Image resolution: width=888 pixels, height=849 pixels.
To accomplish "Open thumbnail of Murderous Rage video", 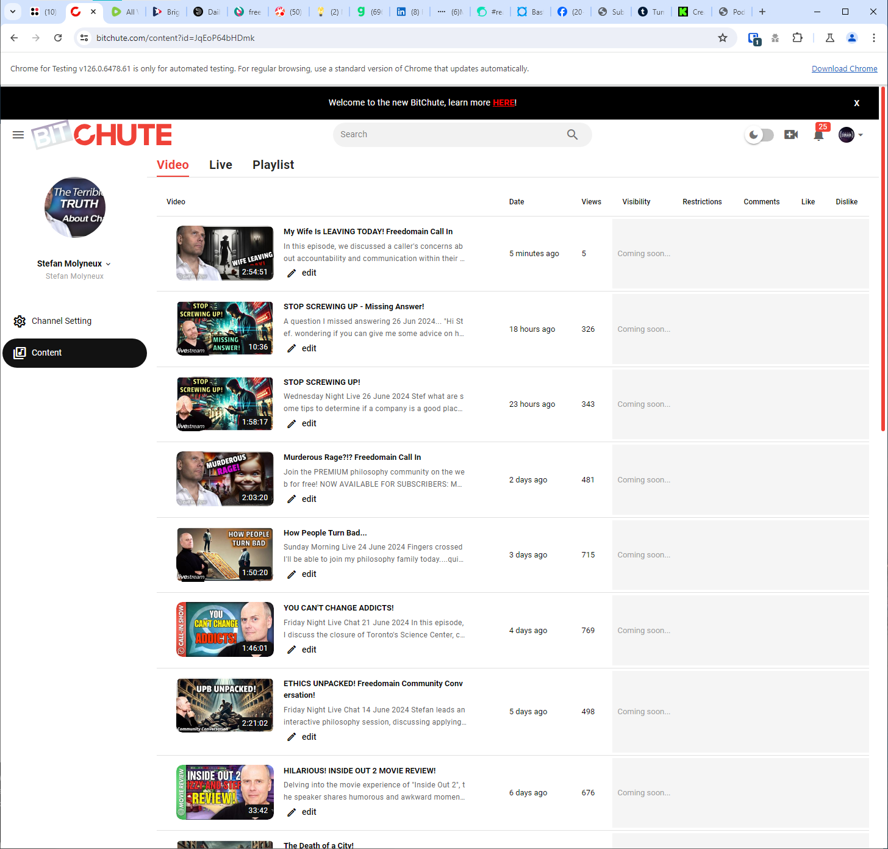I will point(225,479).
